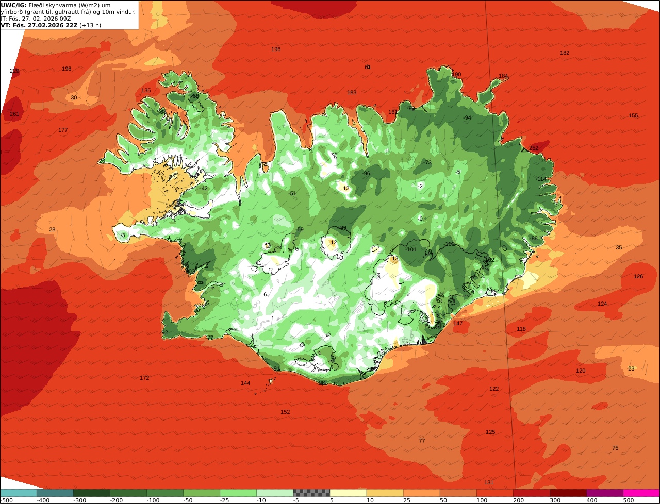The width and height of the screenshot is (660, 504).
Task: Click the sea value 124 to the southeast
Action: coord(602,304)
